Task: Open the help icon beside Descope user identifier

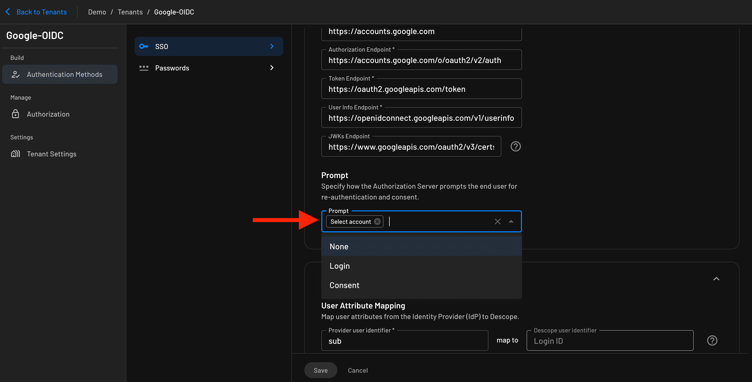Action: click(x=712, y=340)
